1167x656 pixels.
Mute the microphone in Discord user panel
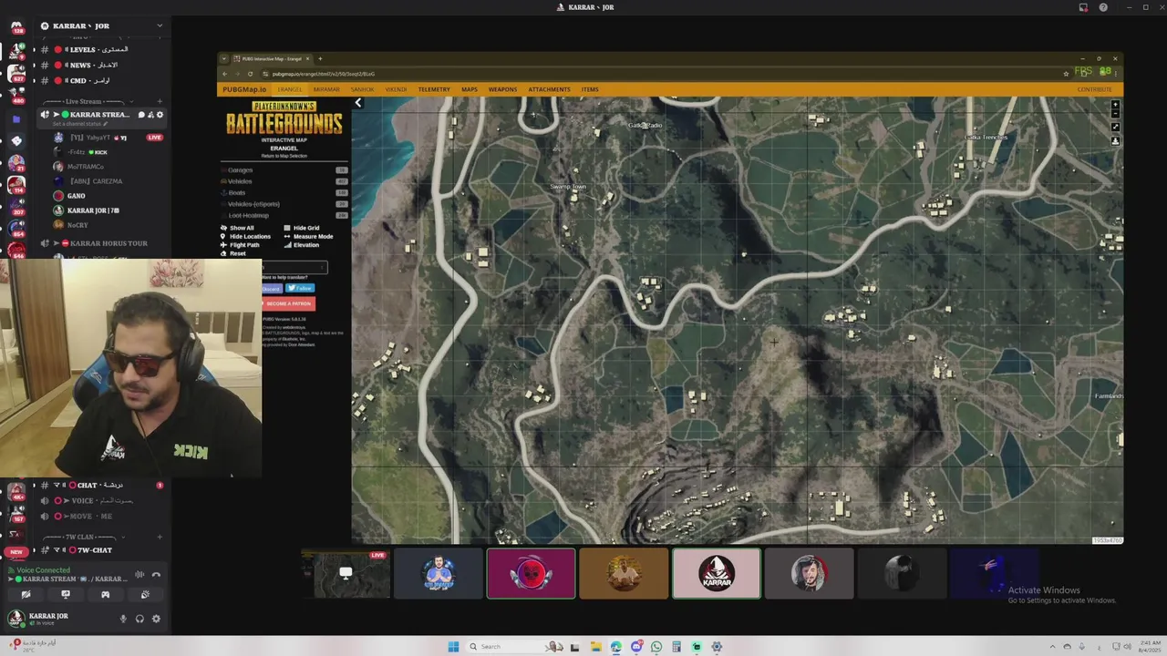click(123, 619)
